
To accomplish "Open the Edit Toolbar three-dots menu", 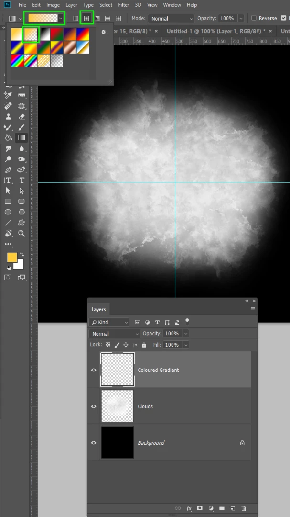I will coord(8,244).
